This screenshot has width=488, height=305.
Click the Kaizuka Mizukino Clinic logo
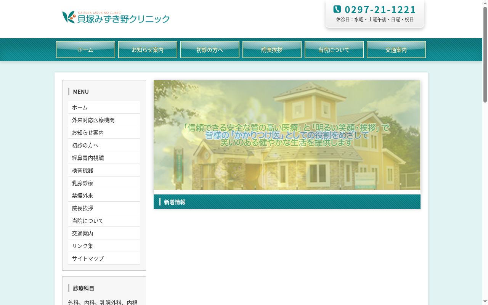[116, 17]
